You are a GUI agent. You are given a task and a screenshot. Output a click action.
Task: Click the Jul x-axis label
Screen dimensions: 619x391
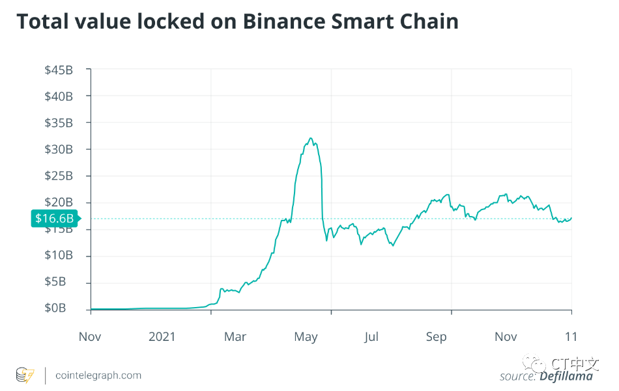coord(371,336)
